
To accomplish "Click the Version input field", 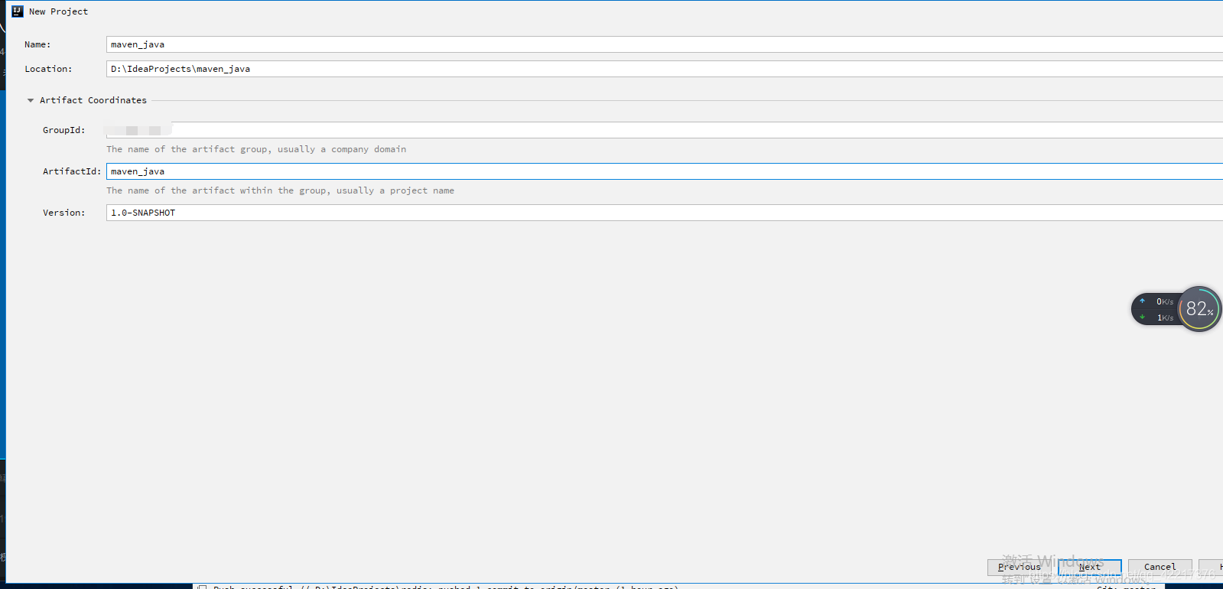I will 664,213.
